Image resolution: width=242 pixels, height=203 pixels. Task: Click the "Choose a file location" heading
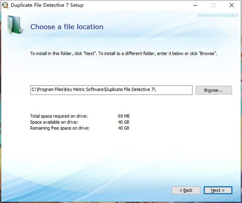click(x=67, y=27)
